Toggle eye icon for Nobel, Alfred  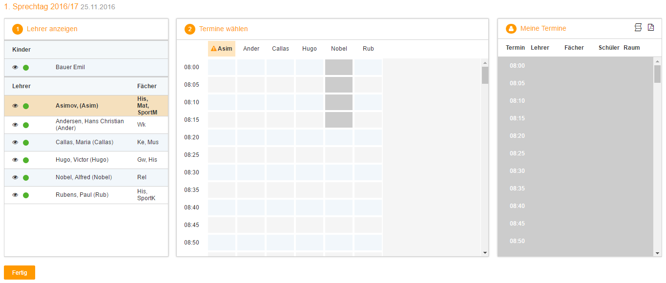click(15, 177)
